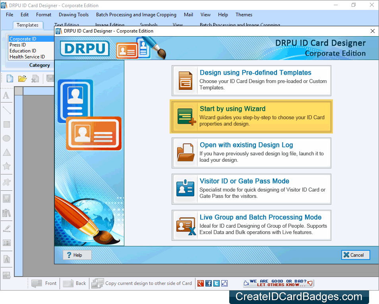The width and height of the screenshot is (379, 304).
Task: Select the Text tool in the left toolbar
Action: (6, 95)
